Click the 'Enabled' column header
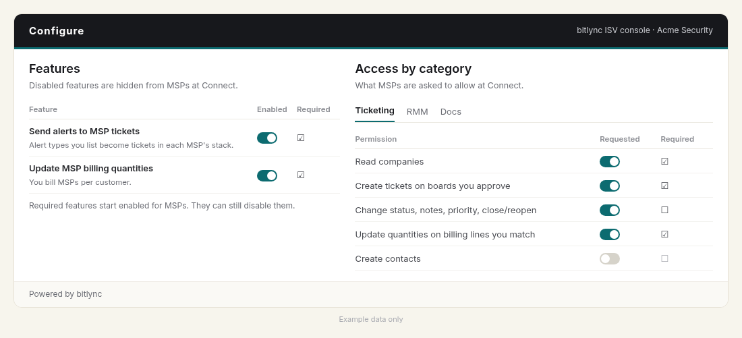Image resolution: width=742 pixels, height=338 pixels. [272, 109]
